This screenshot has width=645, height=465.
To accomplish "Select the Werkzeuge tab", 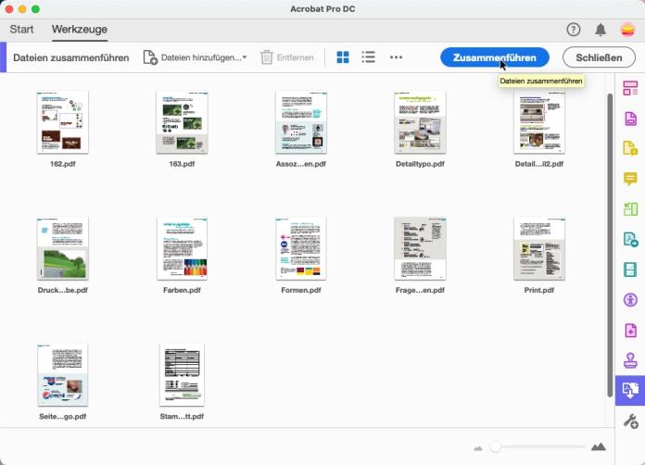I will click(80, 30).
